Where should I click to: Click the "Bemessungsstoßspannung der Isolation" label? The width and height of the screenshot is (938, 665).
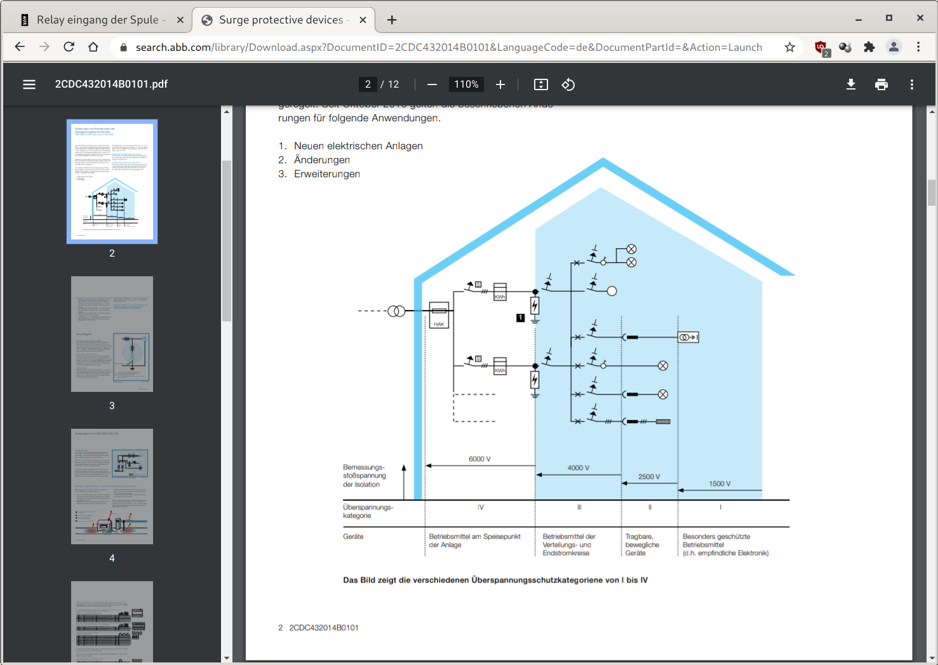(x=365, y=476)
